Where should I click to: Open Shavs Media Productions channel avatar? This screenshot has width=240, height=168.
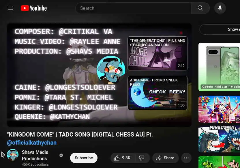pyautogui.click(x=13, y=155)
